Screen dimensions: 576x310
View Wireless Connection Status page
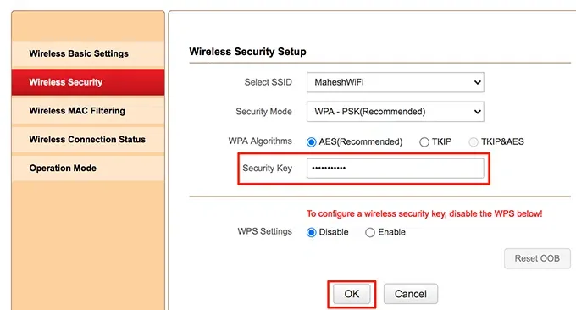pyautogui.click(x=88, y=140)
